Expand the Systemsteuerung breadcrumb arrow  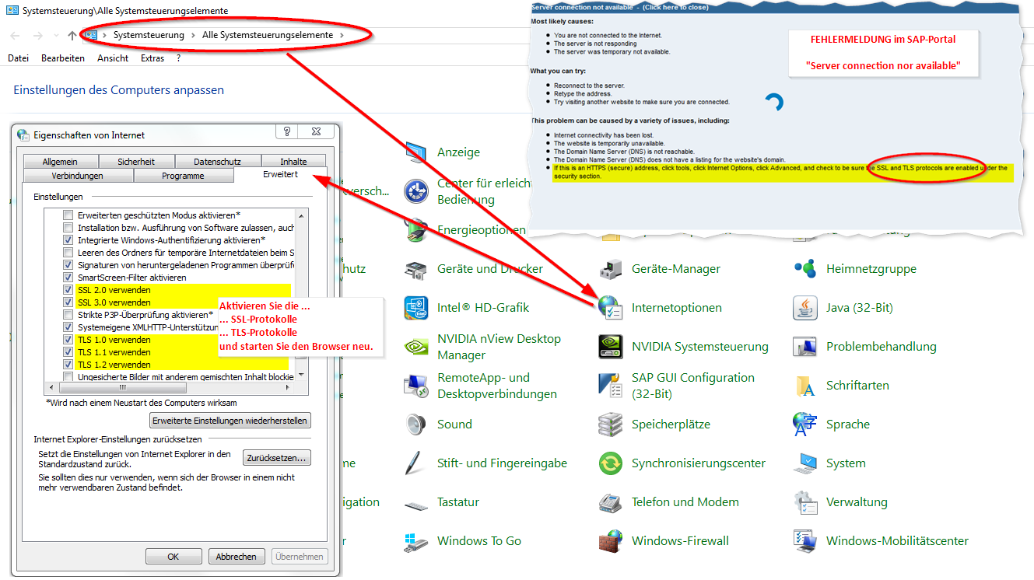pyautogui.click(x=193, y=36)
